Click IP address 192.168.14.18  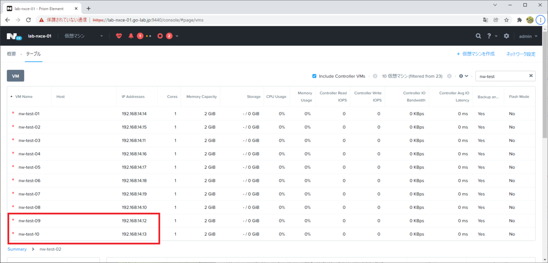tap(134, 180)
